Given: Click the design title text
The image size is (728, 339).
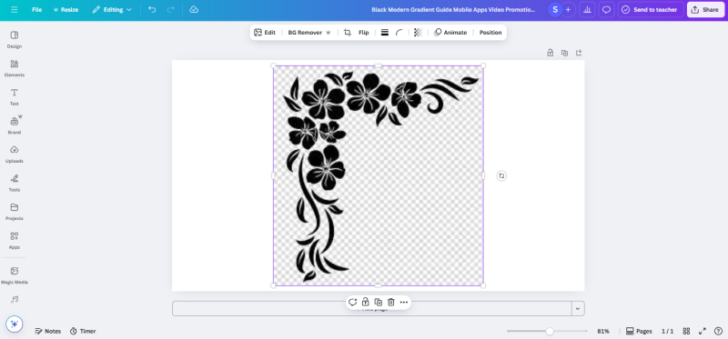Looking at the screenshot, I should (x=453, y=10).
